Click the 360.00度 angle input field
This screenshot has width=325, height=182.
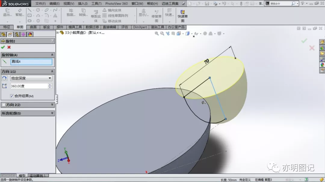coord(29,86)
